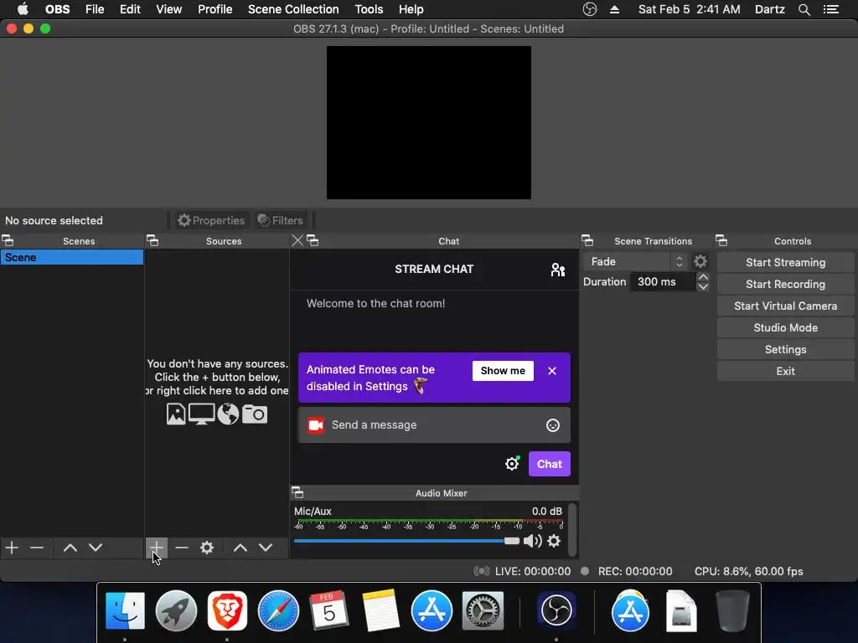Viewport: 858px width, 643px height.
Task: Click the browser globe source icon
Action: pyautogui.click(x=228, y=414)
